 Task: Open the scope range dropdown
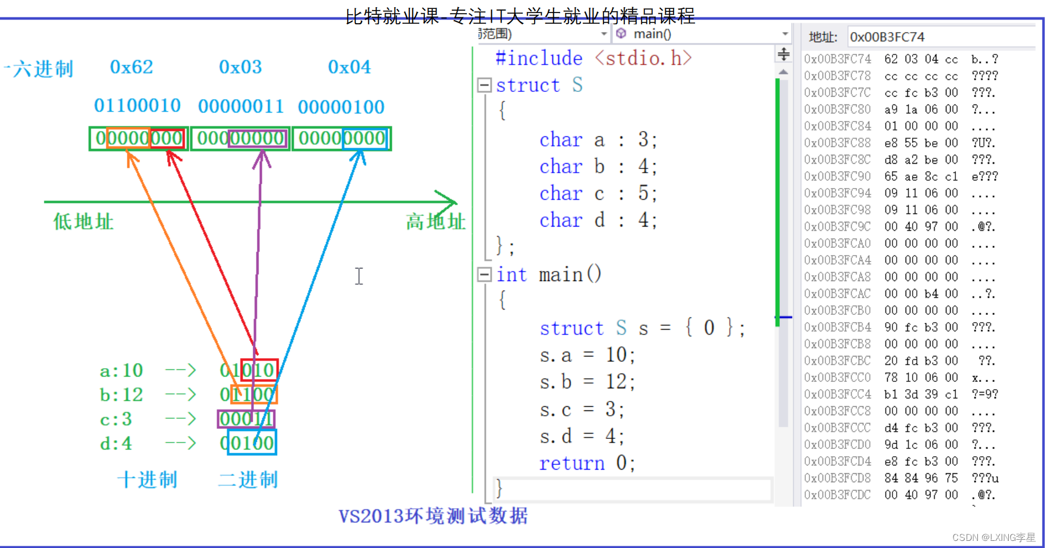tap(604, 34)
